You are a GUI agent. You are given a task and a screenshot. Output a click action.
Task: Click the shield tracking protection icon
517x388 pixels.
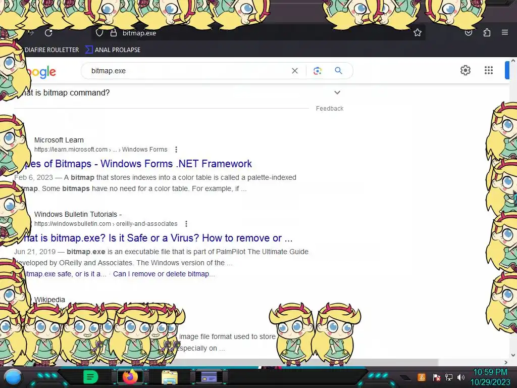tap(99, 33)
